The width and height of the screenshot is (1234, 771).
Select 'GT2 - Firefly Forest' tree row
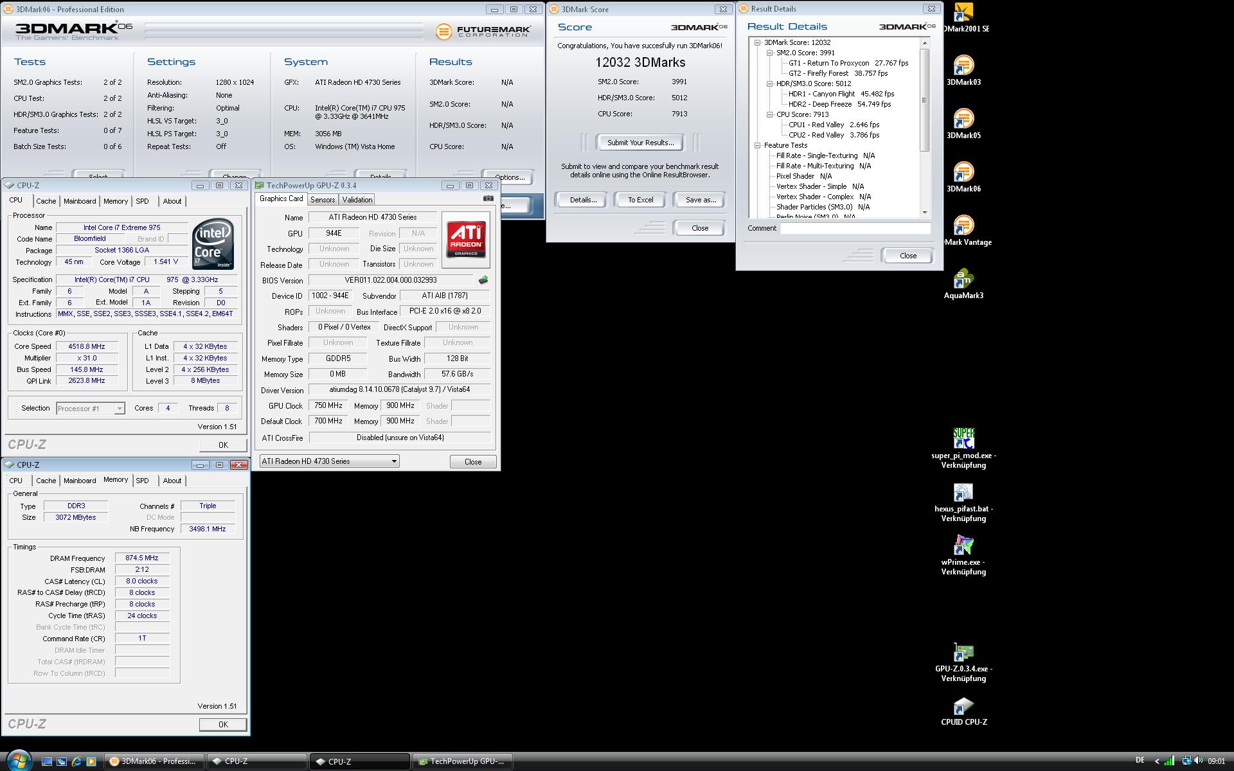pos(837,73)
